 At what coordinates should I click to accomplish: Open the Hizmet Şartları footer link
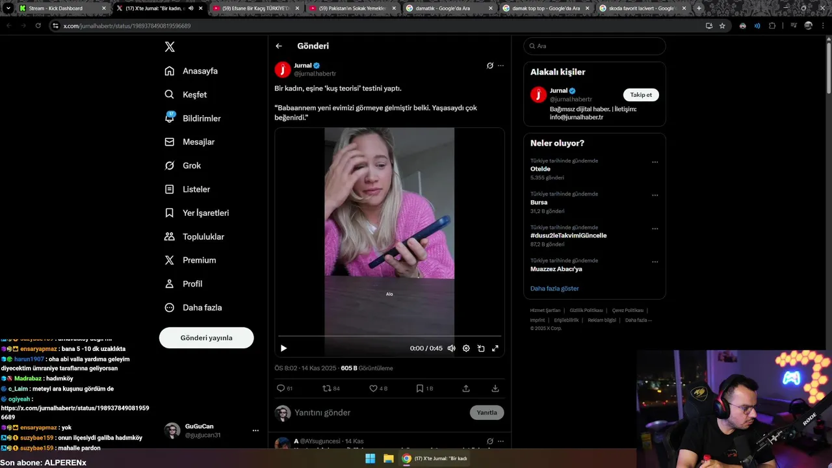(x=545, y=311)
